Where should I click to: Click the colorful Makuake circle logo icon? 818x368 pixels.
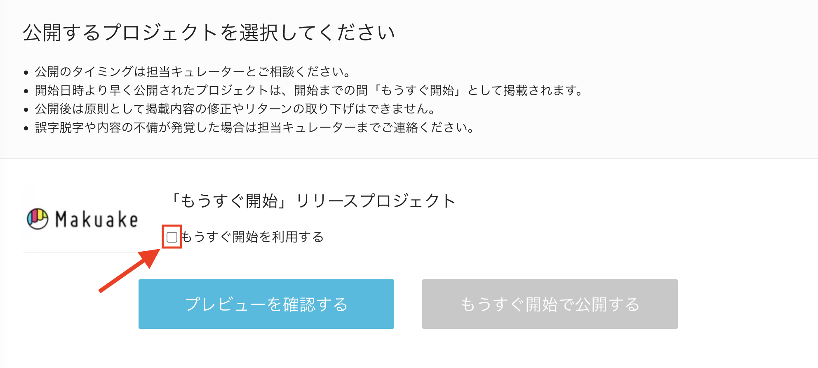(x=38, y=219)
